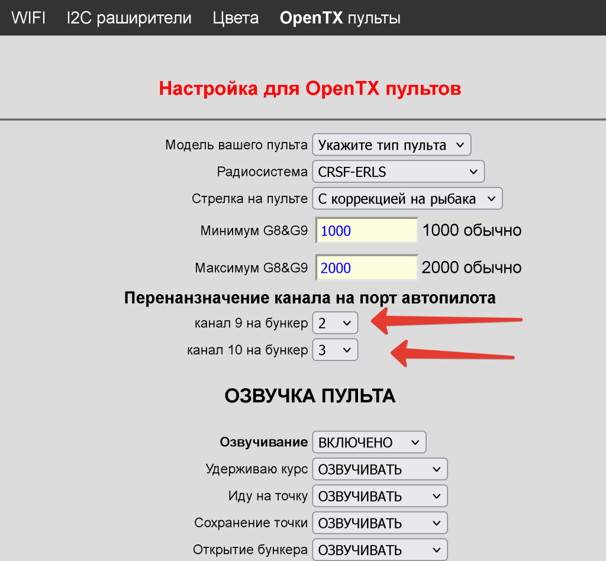Image resolution: width=606 pixels, height=561 pixels.
Task: Expand the Озвучивание ВКЛЮЧЕНО dropdown
Action: tap(369, 442)
